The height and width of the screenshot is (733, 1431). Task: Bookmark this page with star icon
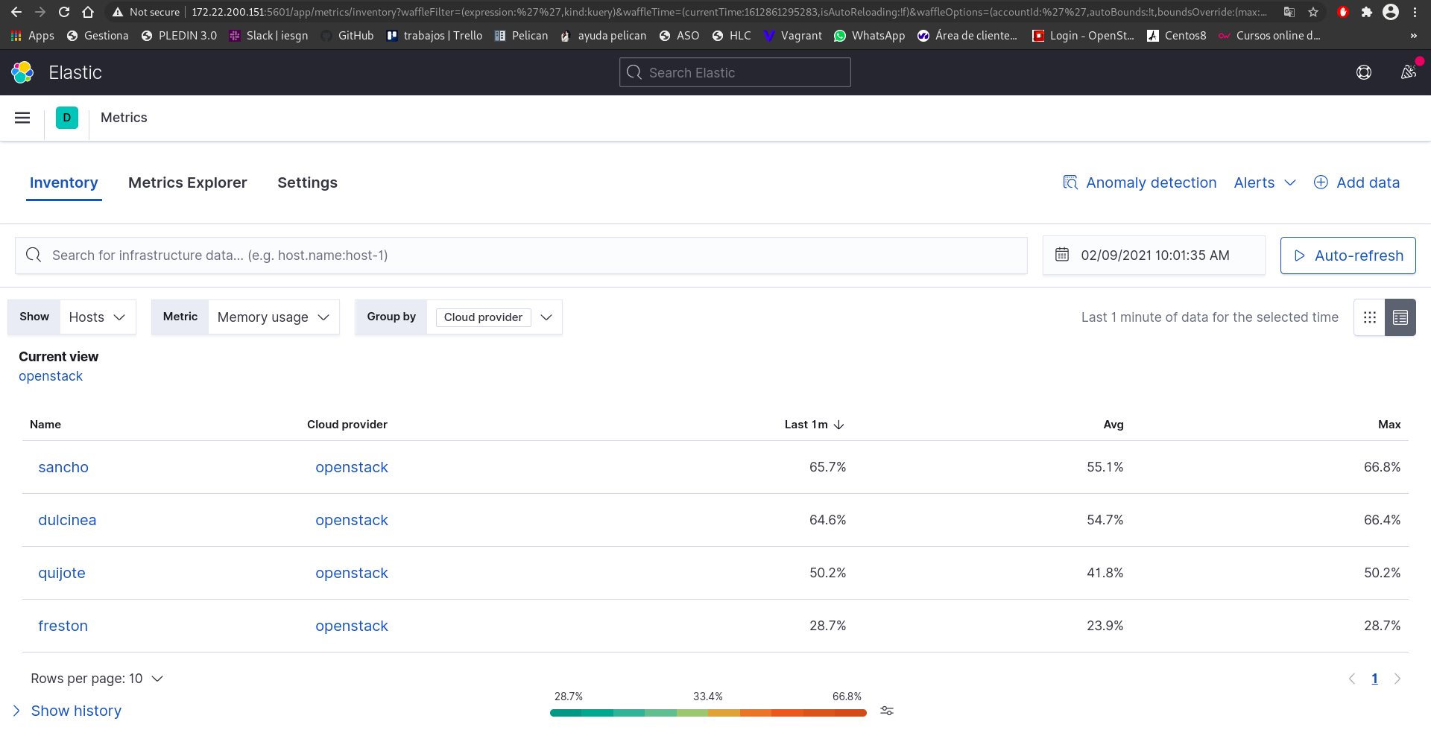click(1313, 12)
